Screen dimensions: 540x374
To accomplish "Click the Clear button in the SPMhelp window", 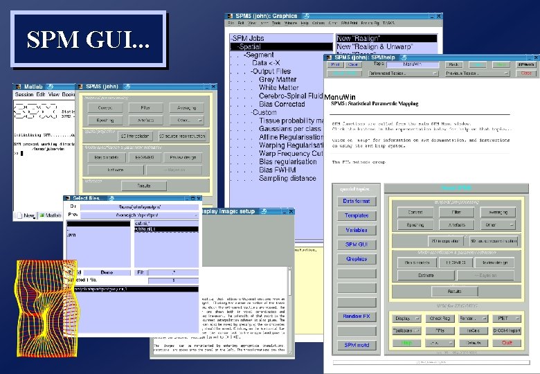I will click(x=352, y=64).
